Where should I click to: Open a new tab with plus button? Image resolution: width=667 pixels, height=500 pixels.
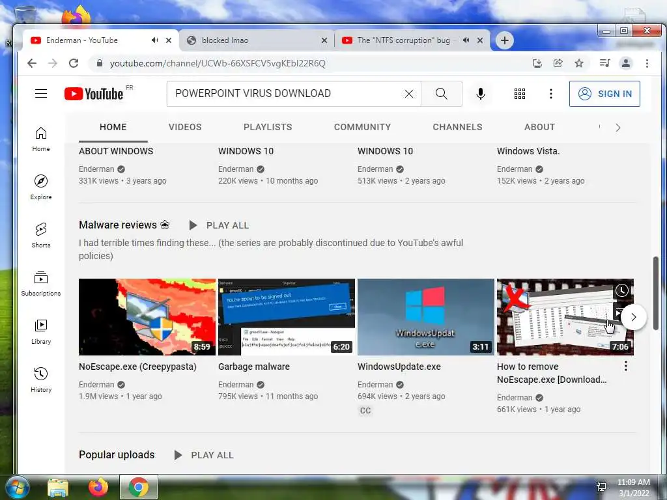click(505, 40)
